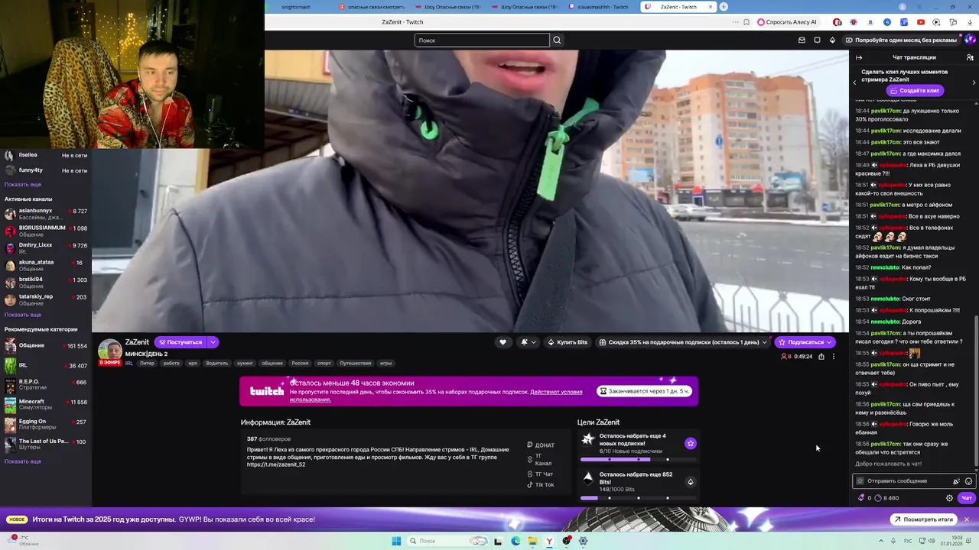Click the search magnifier icon
The height and width of the screenshot is (550, 979).
click(x=557, y=40)
